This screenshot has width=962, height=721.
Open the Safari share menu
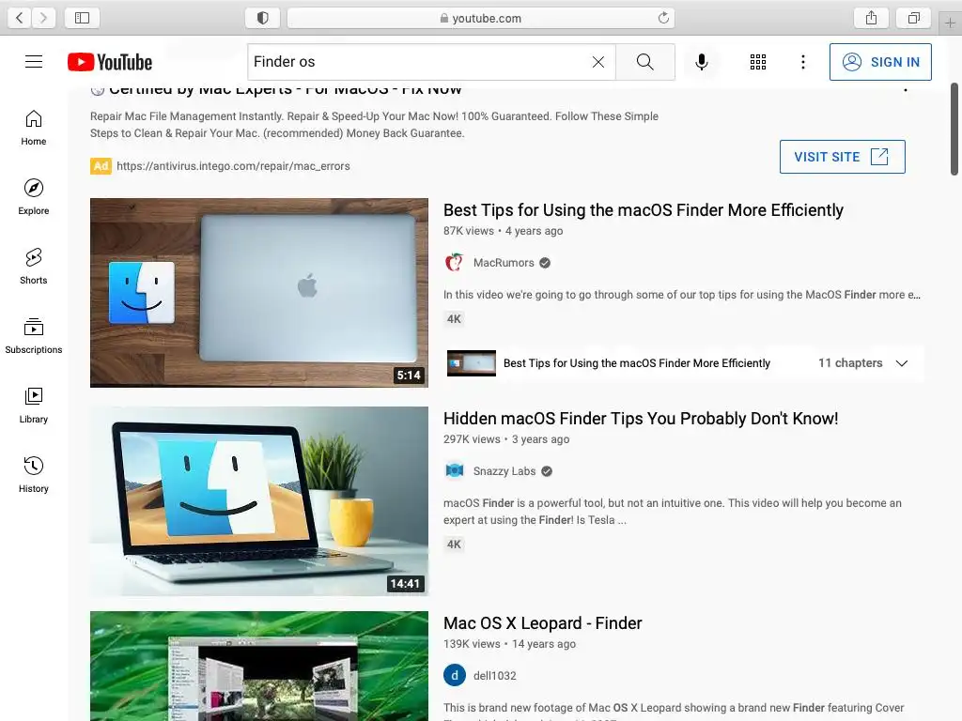point(871,18)
